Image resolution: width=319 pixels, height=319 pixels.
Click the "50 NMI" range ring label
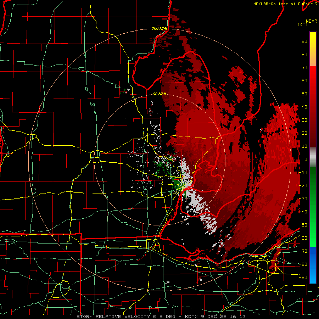159,94
